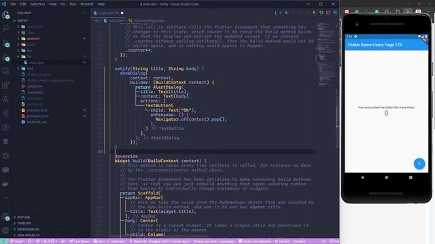The height and width of the screenshot is (244, 435).
Task: Click the profile avatar in the browser window
Action: pos(418,11)
